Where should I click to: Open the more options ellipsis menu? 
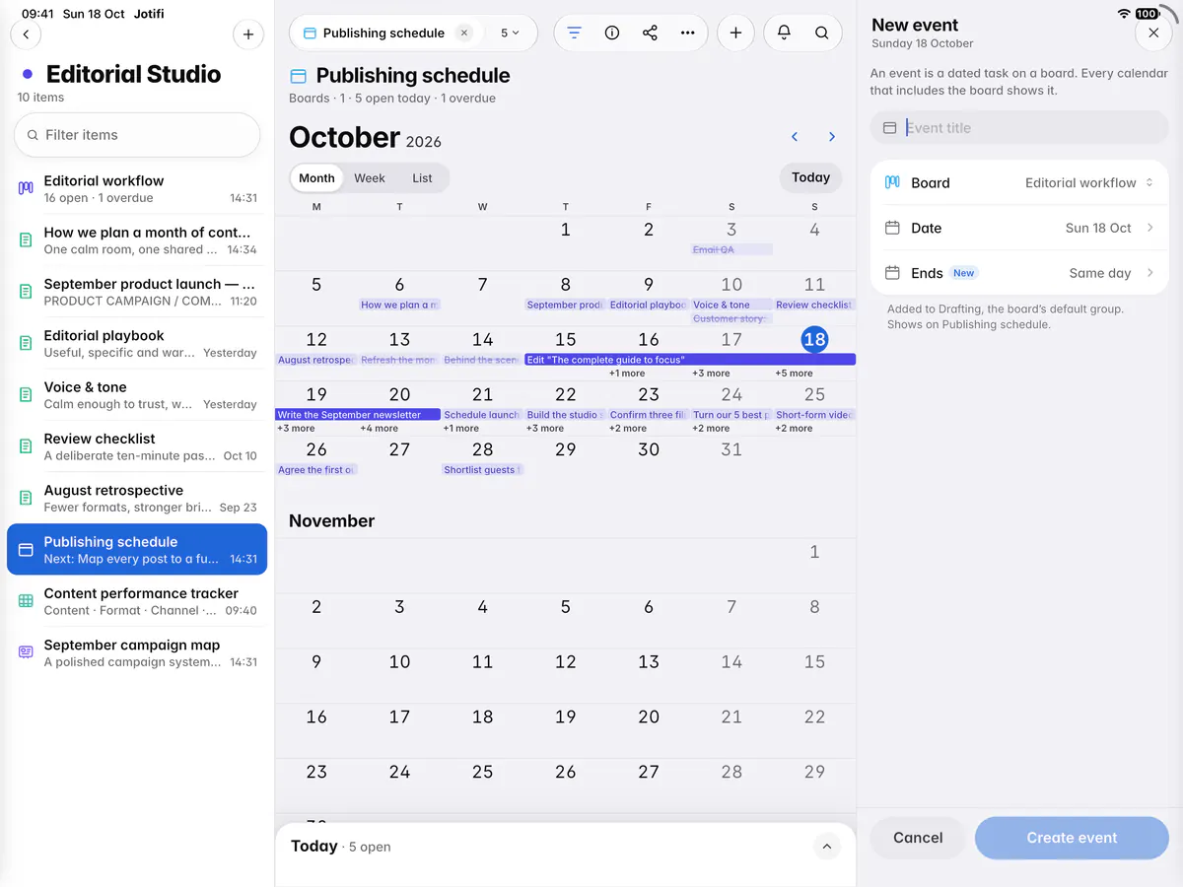coord(688,33)
